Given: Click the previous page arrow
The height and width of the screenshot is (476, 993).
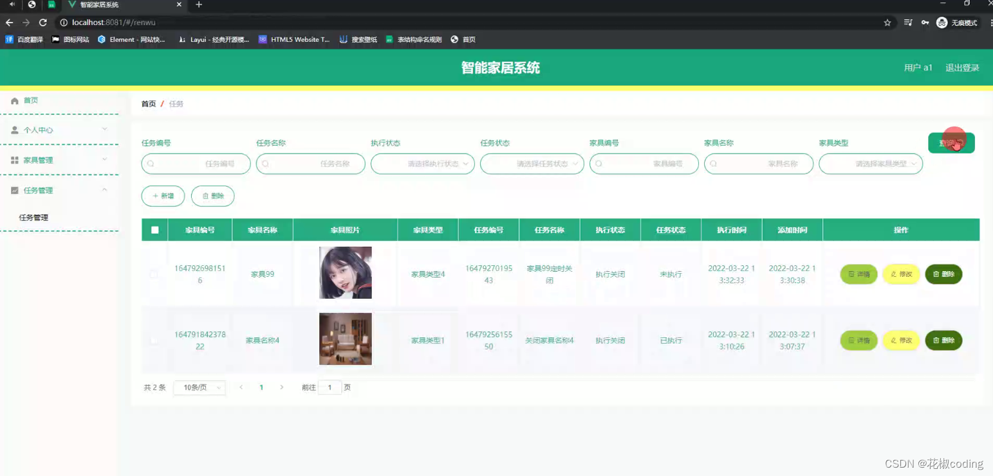Looking at the screenshot, I should 241,387.
